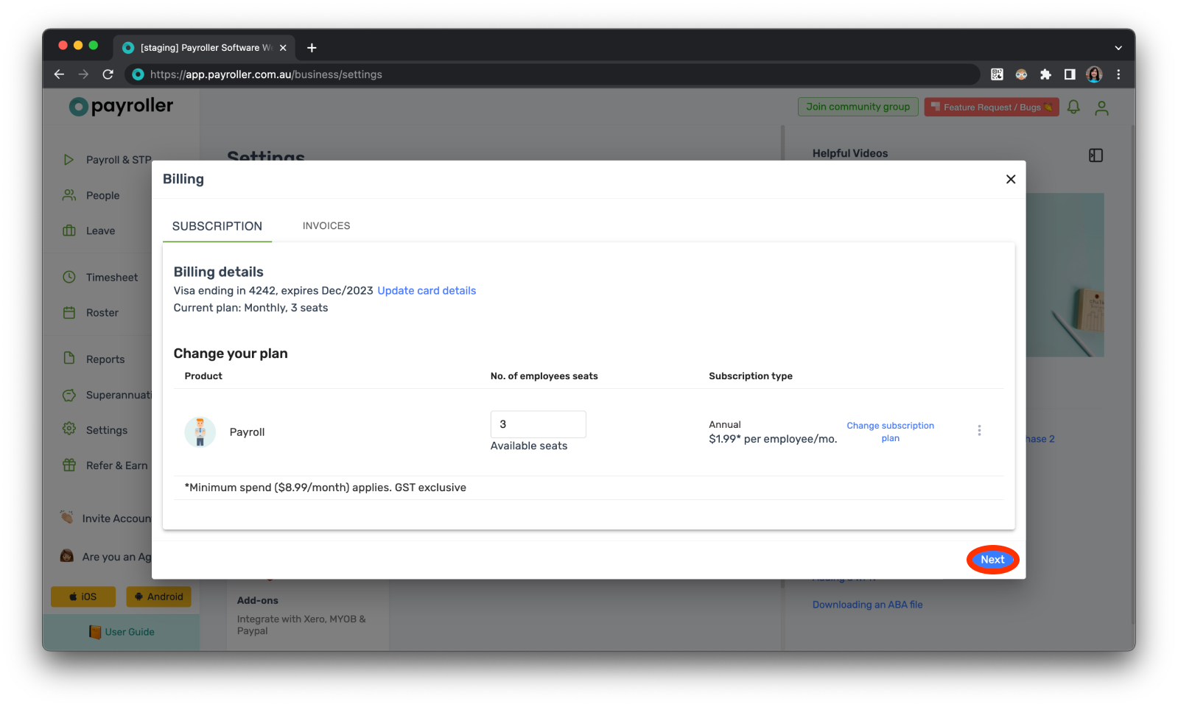The image size is (1178, 707).
Task: Click the Chrome profile avatar
Action: 1094,74
